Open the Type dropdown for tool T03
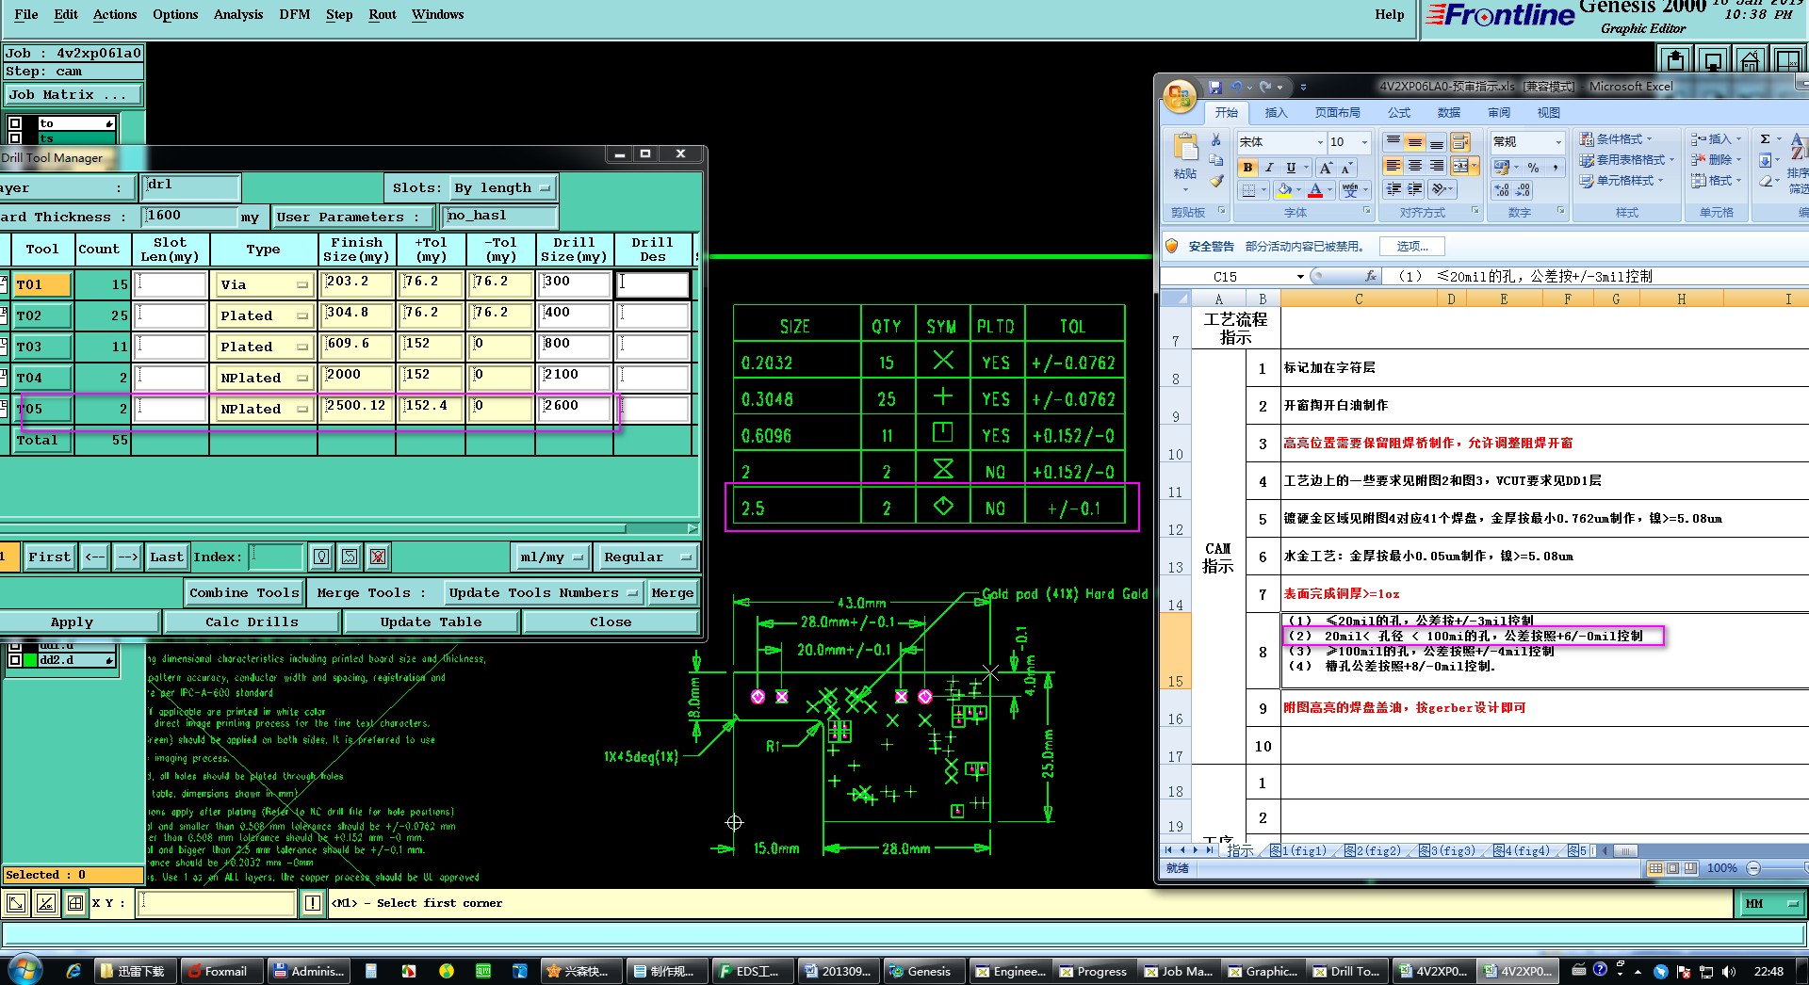1809x985 pixels. [x=264, y=347]
